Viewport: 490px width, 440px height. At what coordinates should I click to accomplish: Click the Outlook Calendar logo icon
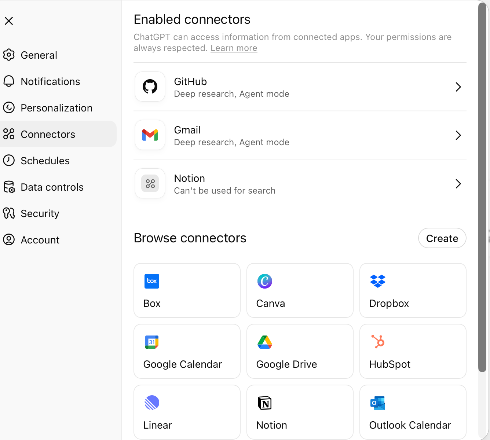[x=378, y=403]
